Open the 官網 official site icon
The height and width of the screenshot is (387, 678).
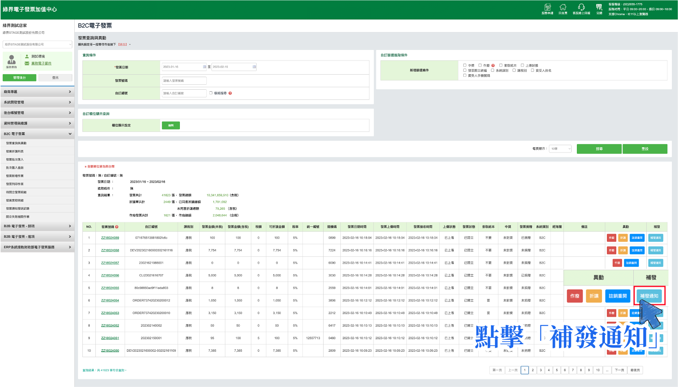click(x=599, y=7)
